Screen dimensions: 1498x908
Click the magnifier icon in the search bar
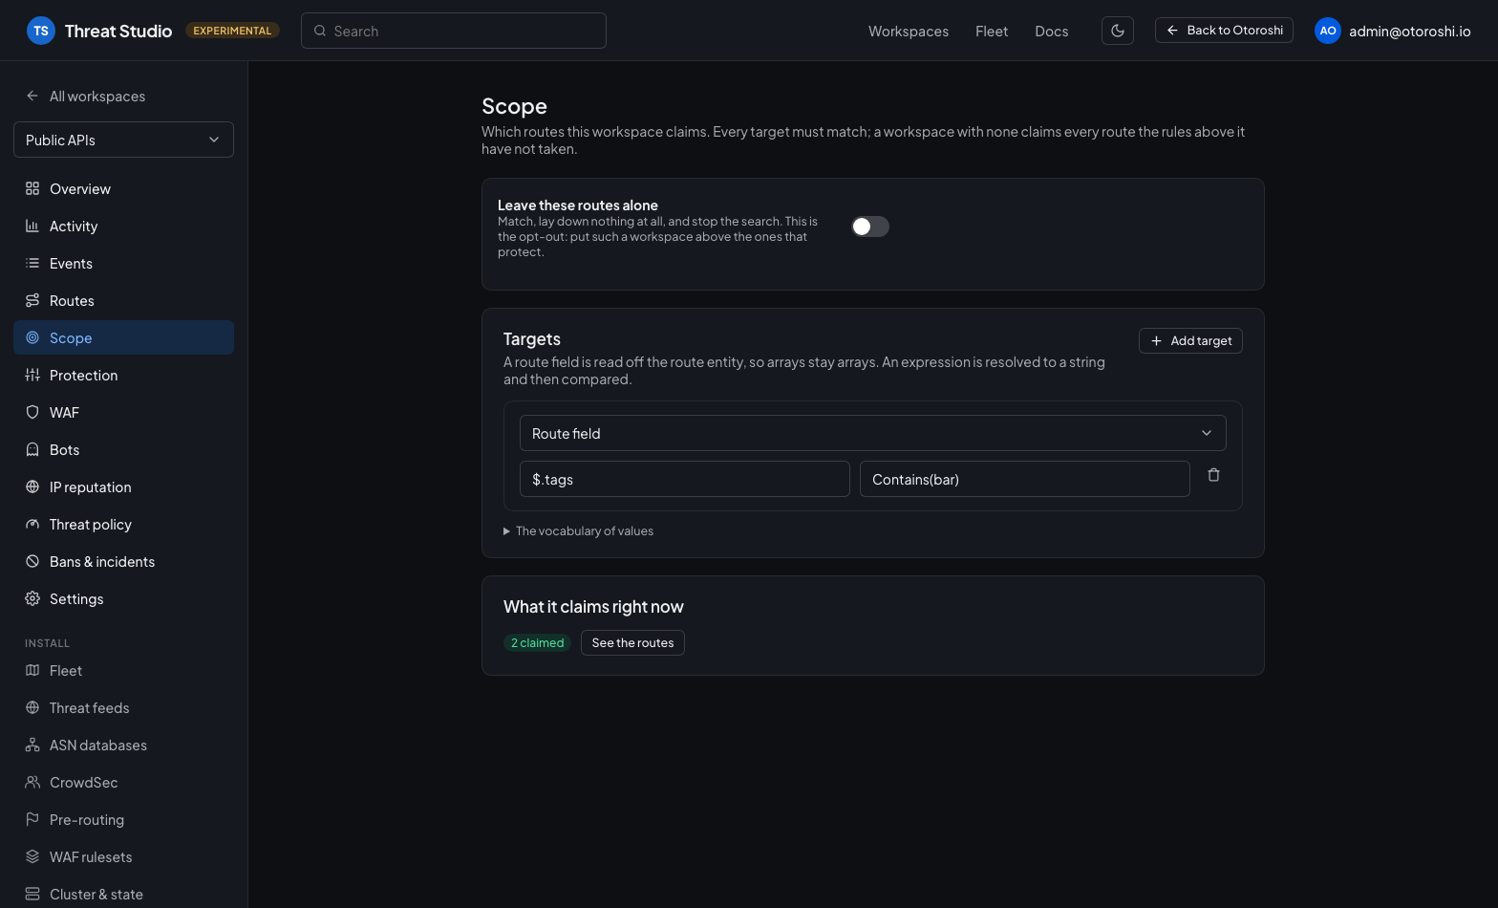click(320, 31)
